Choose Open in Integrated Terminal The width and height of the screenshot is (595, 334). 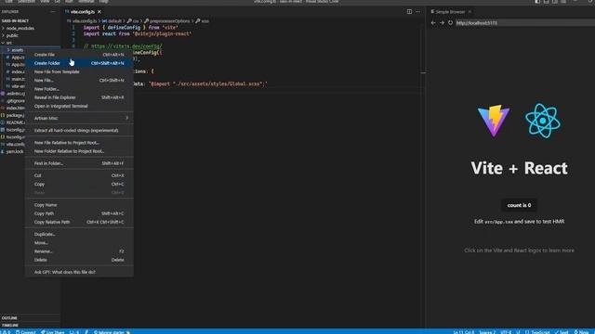79,106
